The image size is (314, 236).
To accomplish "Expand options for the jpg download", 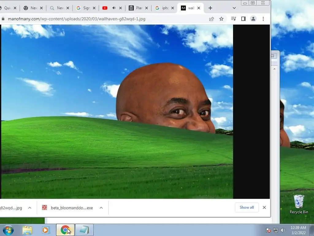I will click(x=30, y=208).
